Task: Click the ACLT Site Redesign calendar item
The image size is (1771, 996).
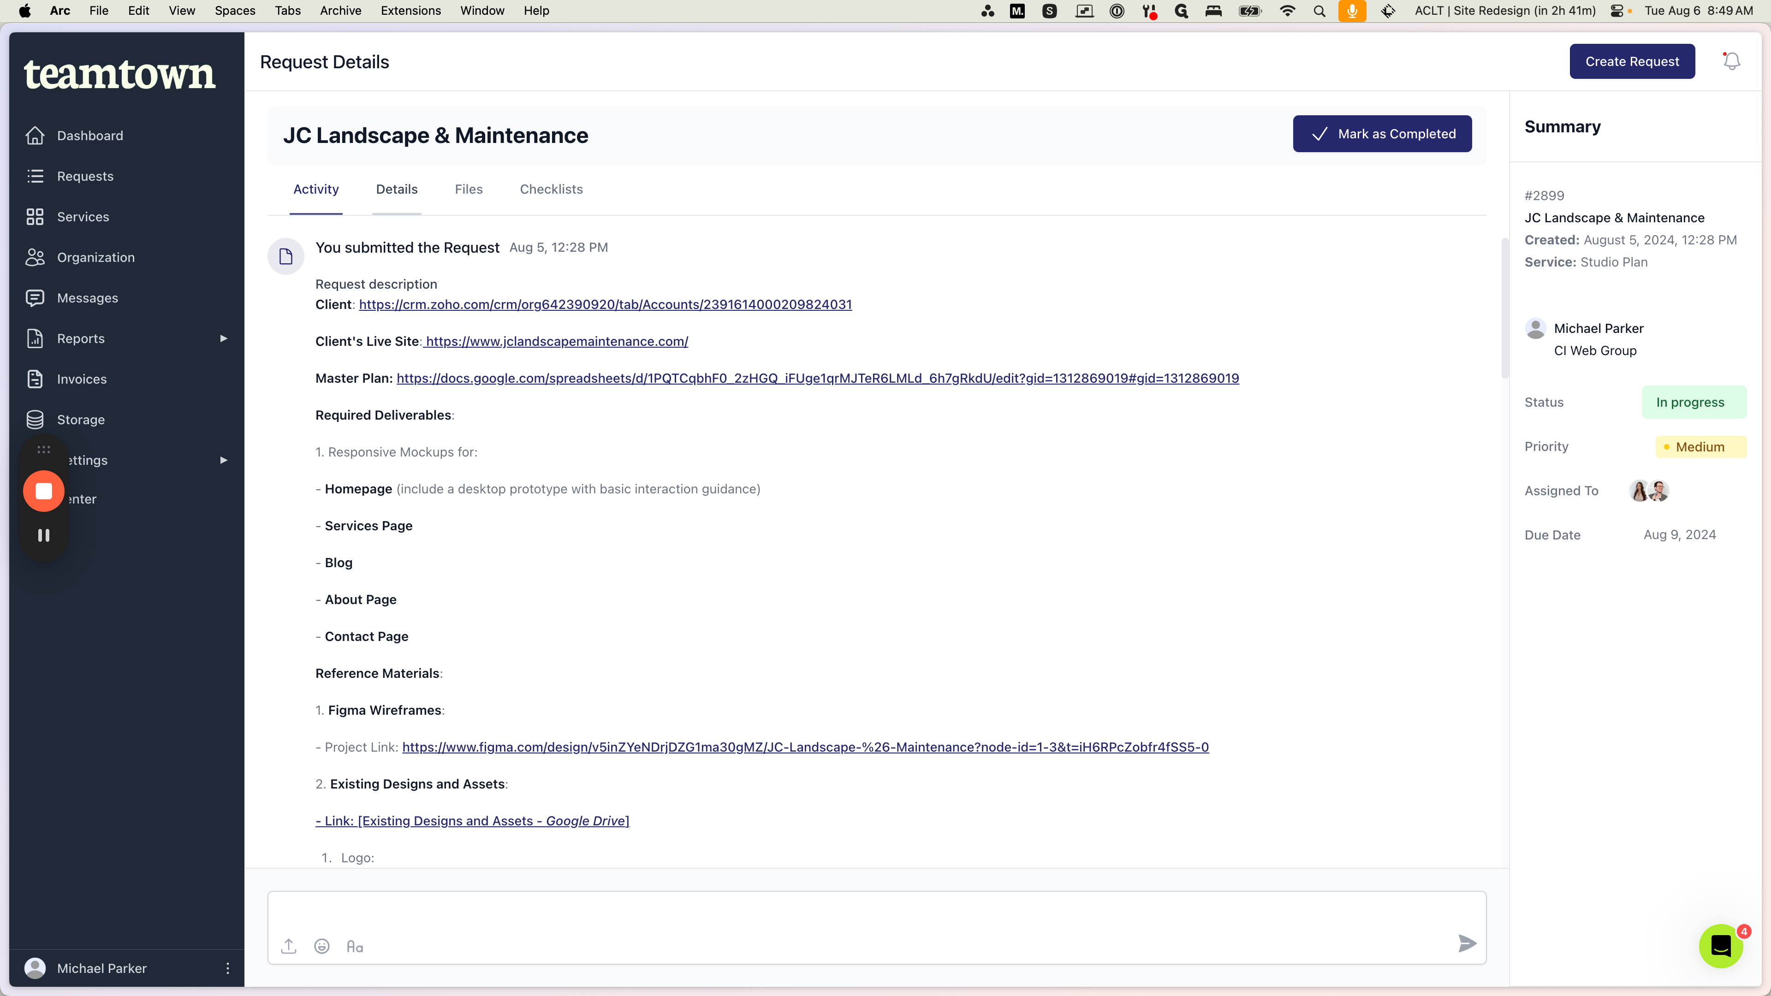Action: point(1505,10)
